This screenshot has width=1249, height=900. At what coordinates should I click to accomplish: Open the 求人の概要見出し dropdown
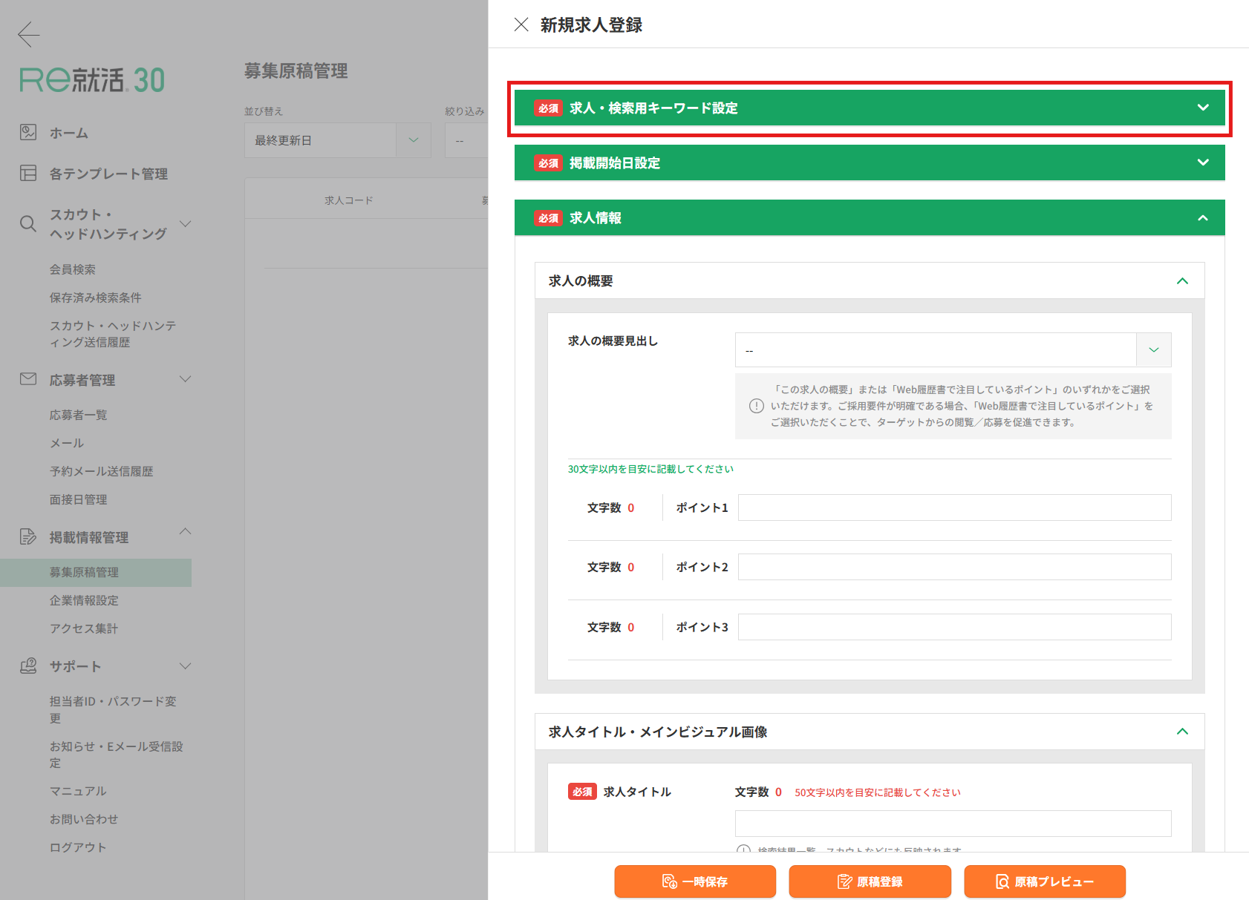pos(953,349)
